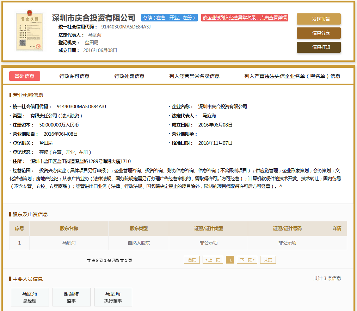Click shareholder name 马庭海 in table row
Screen dimensions: 357x311
(69, 243)
